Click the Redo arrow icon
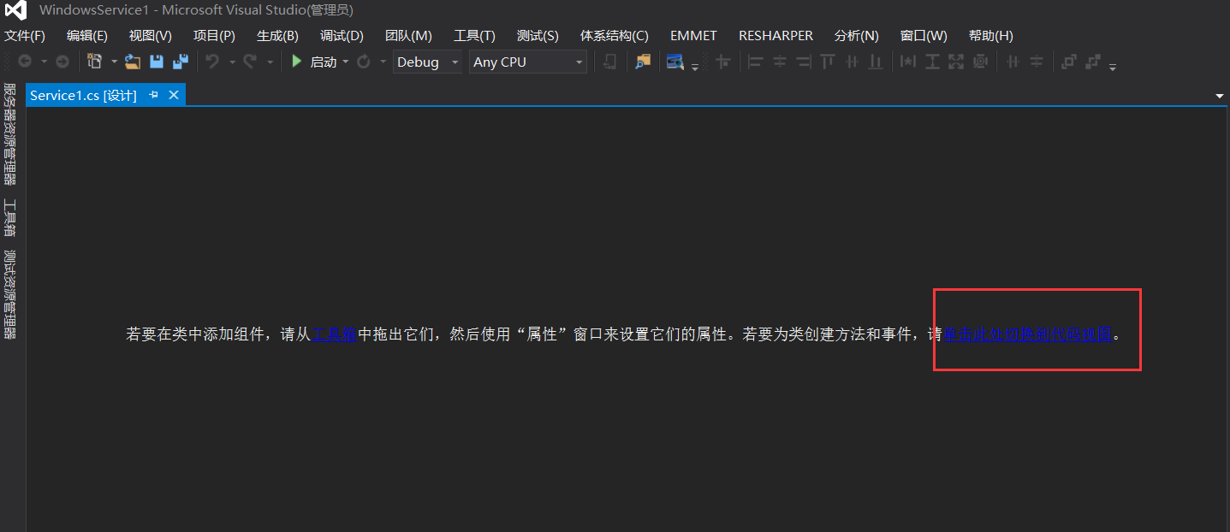The image size is (1230, 532). click(249, 62)
